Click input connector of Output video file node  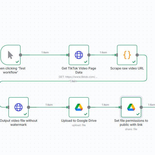[9, 107]
